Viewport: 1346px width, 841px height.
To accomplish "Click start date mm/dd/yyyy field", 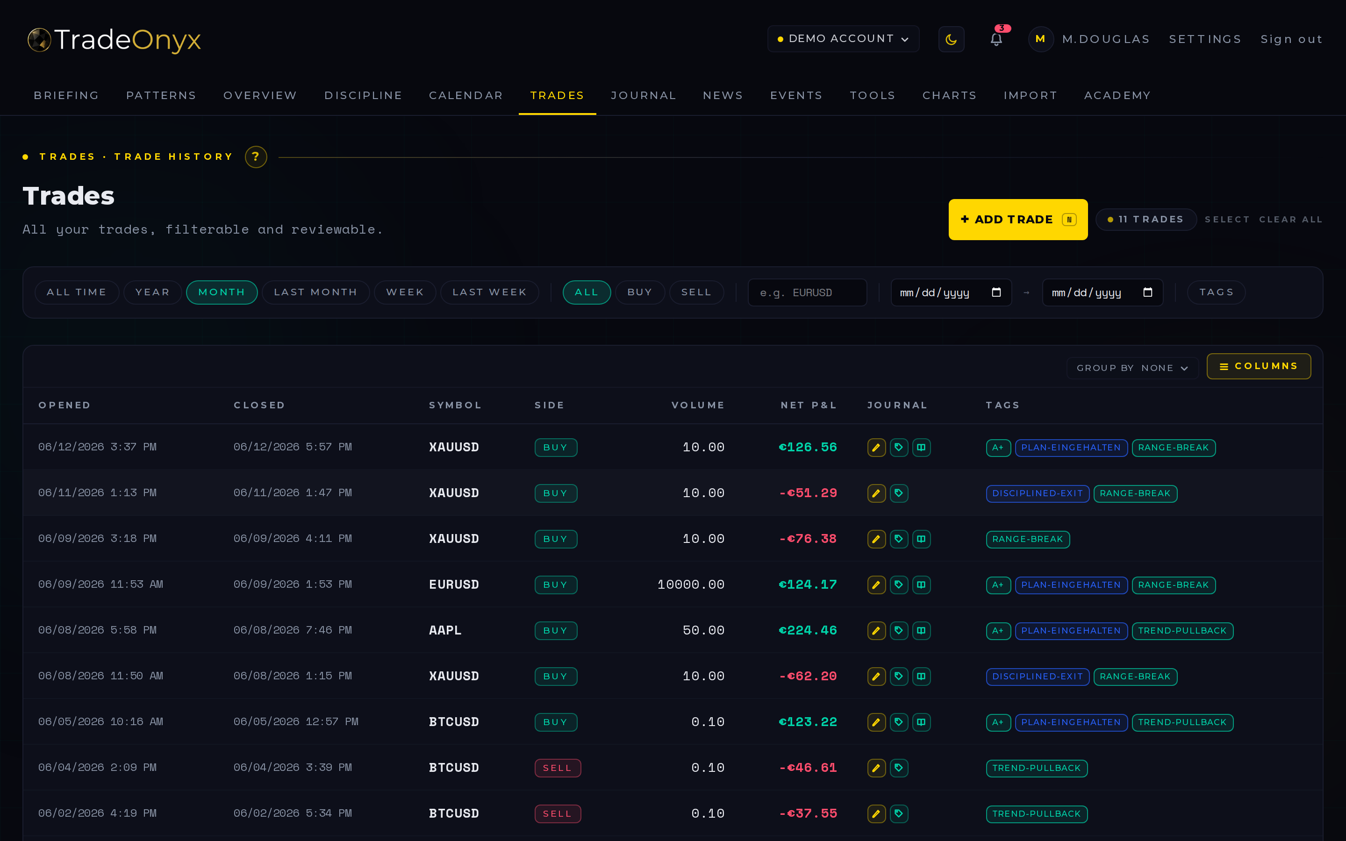I will (951, 292).
